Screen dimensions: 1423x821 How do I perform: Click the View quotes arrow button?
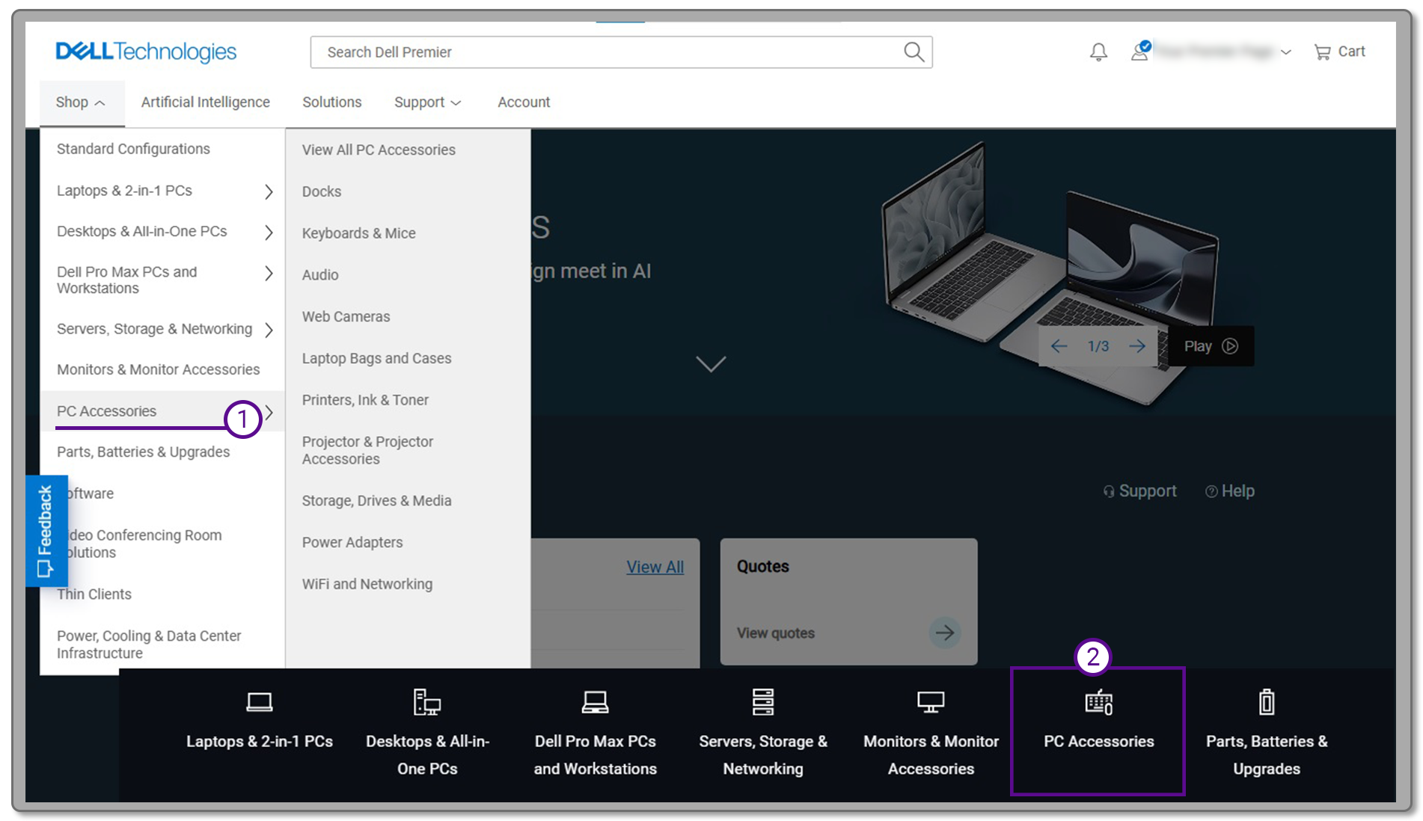pos(945,633)
